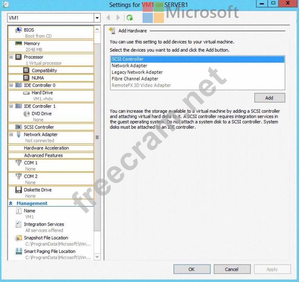The width and height of the screenshot is (299, 282).
Task: Collapse the IDE Controller 1 node
Action: click(11, 106)
